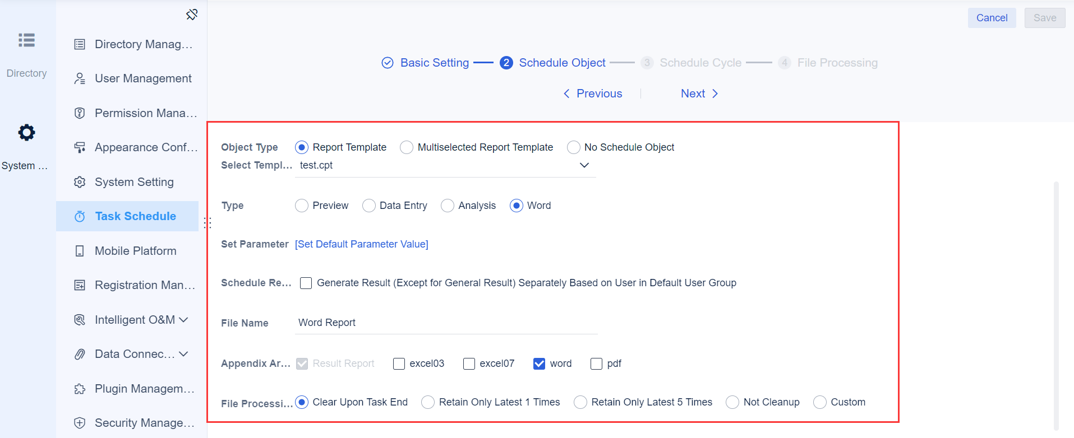Choose the Not Cleanup file processing option
This screenshot has height=438, width=1074.
pyautogui.click(x=732, y=402)
